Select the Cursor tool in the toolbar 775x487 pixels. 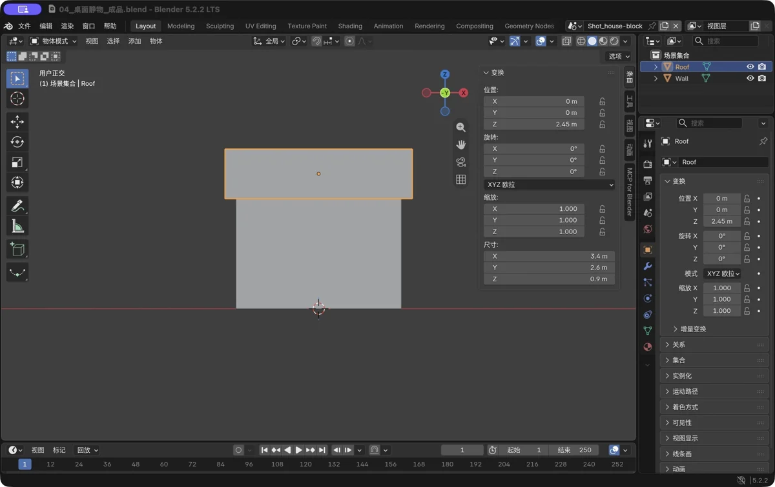click(17, 99)
